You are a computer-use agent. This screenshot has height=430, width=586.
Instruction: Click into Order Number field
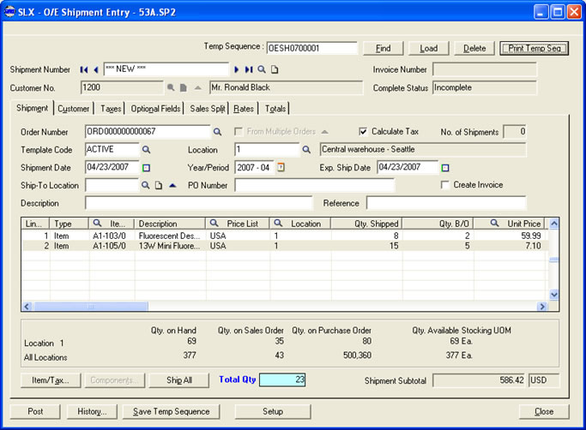[148, 131]
